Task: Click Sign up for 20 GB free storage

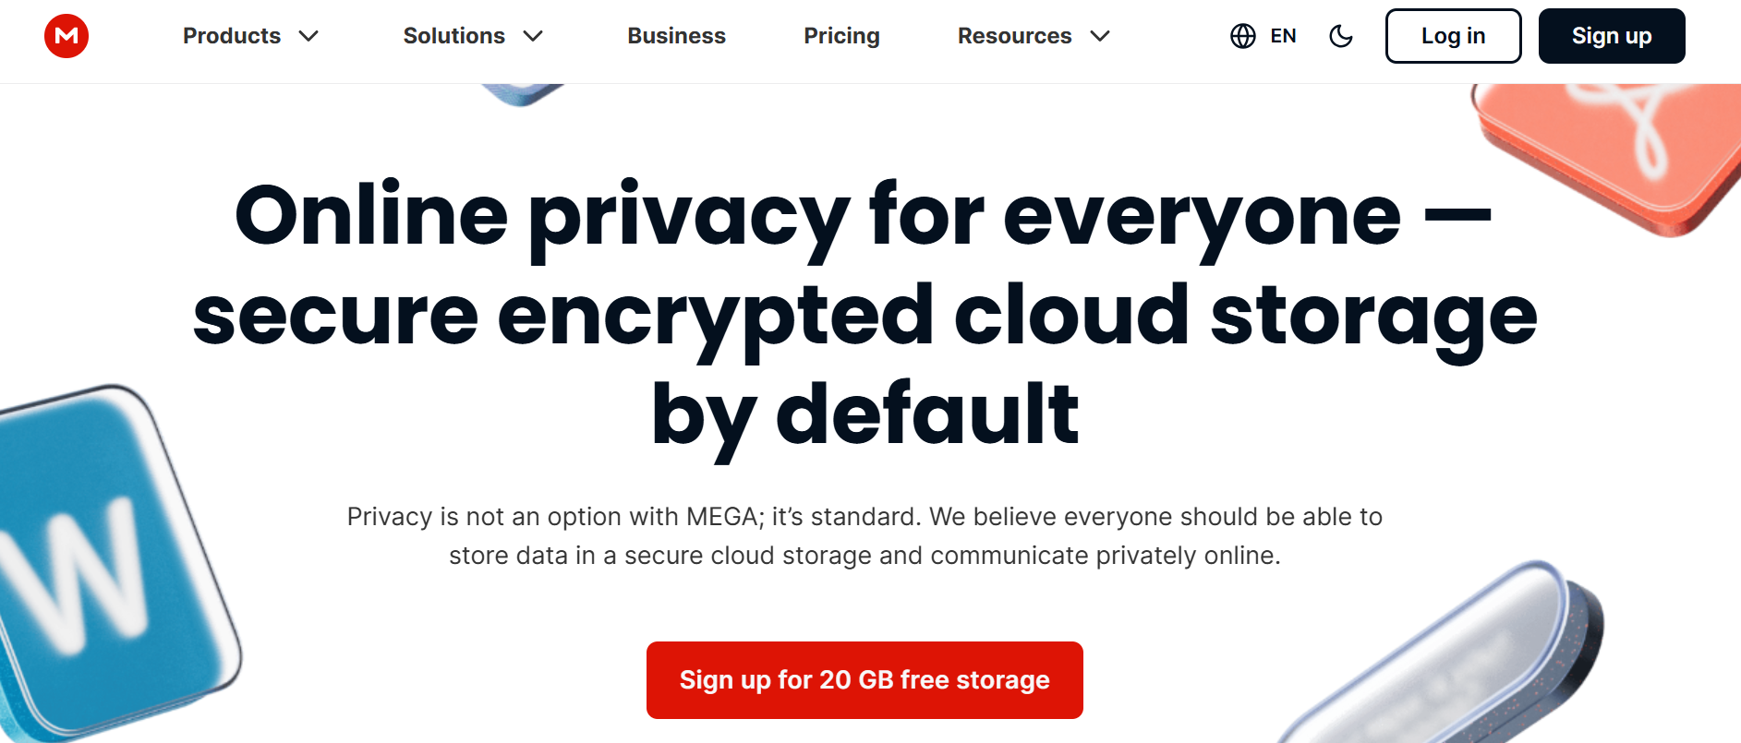Action: point(864,680)
